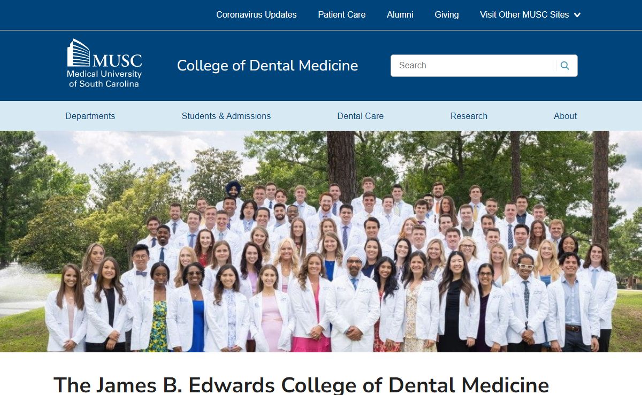Open the MUSC logo home link
The image size is (642, 395).
pos(104,63)
